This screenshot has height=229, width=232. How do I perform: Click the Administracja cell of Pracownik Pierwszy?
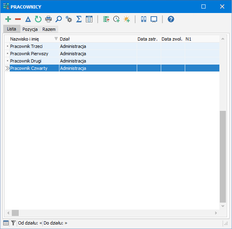coord(98,54)
